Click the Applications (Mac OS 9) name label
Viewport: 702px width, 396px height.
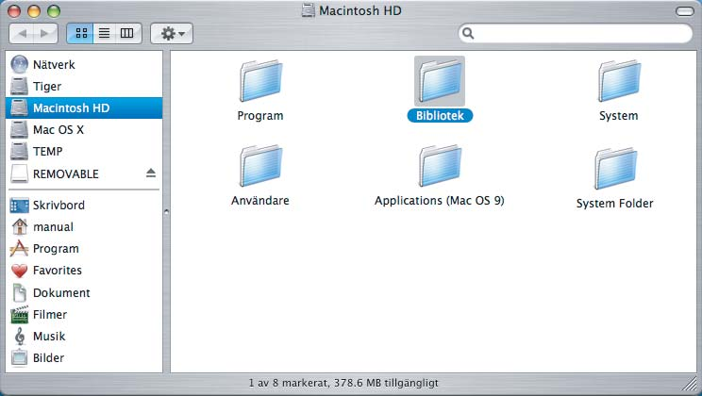pyautogui.click(x=439, y=201)
